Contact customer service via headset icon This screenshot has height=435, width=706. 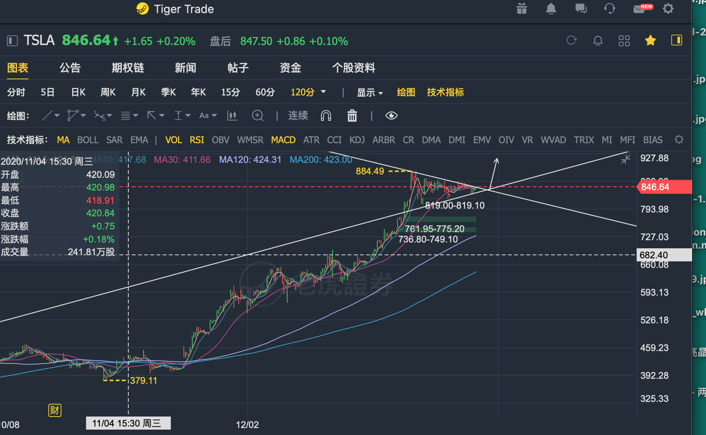click(x=610, y=8)
